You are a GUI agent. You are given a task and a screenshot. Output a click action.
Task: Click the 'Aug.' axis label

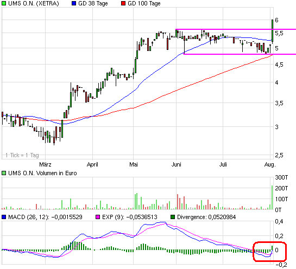pos(270,164)
